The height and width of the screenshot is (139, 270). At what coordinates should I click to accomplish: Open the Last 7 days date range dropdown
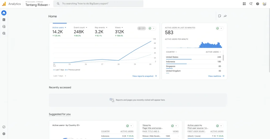[60, 76]
